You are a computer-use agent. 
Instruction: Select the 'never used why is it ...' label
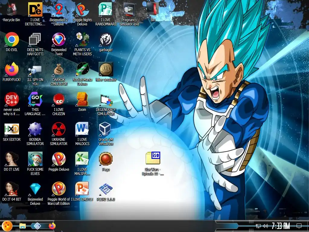[12, 112]
